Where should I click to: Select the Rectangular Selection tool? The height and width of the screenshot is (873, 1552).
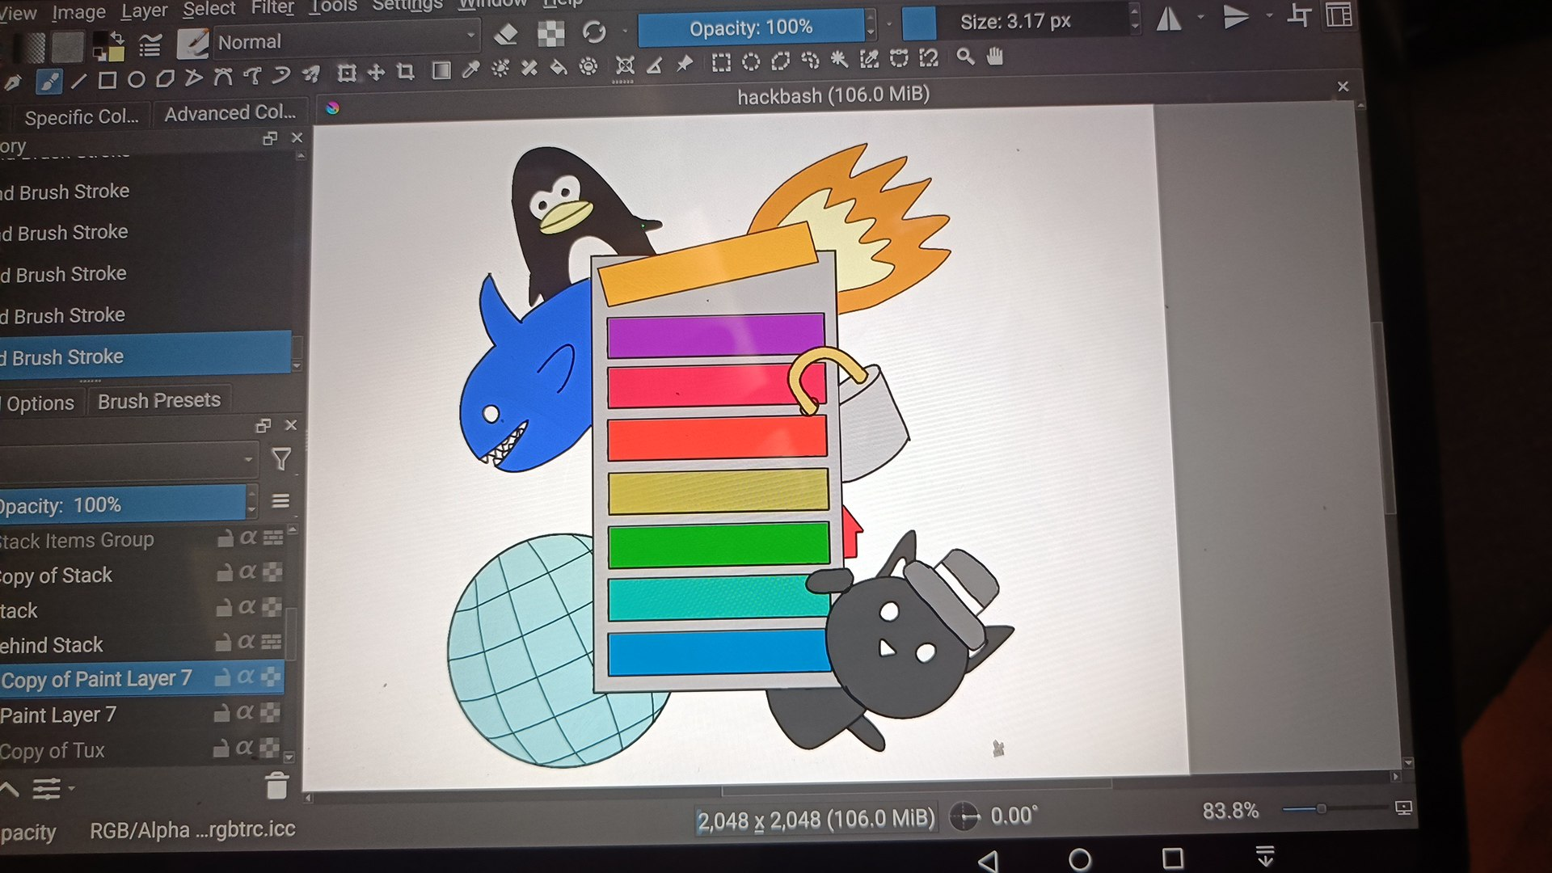[x=722, y=62]
